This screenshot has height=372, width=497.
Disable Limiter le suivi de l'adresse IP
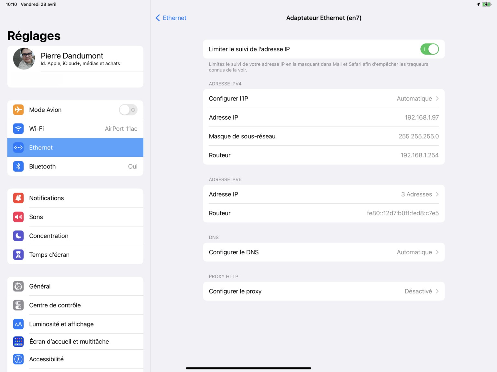429,49
